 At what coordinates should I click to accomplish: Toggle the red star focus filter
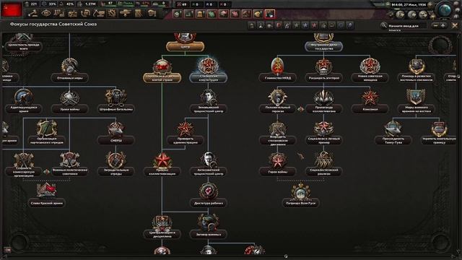(314, 26)
